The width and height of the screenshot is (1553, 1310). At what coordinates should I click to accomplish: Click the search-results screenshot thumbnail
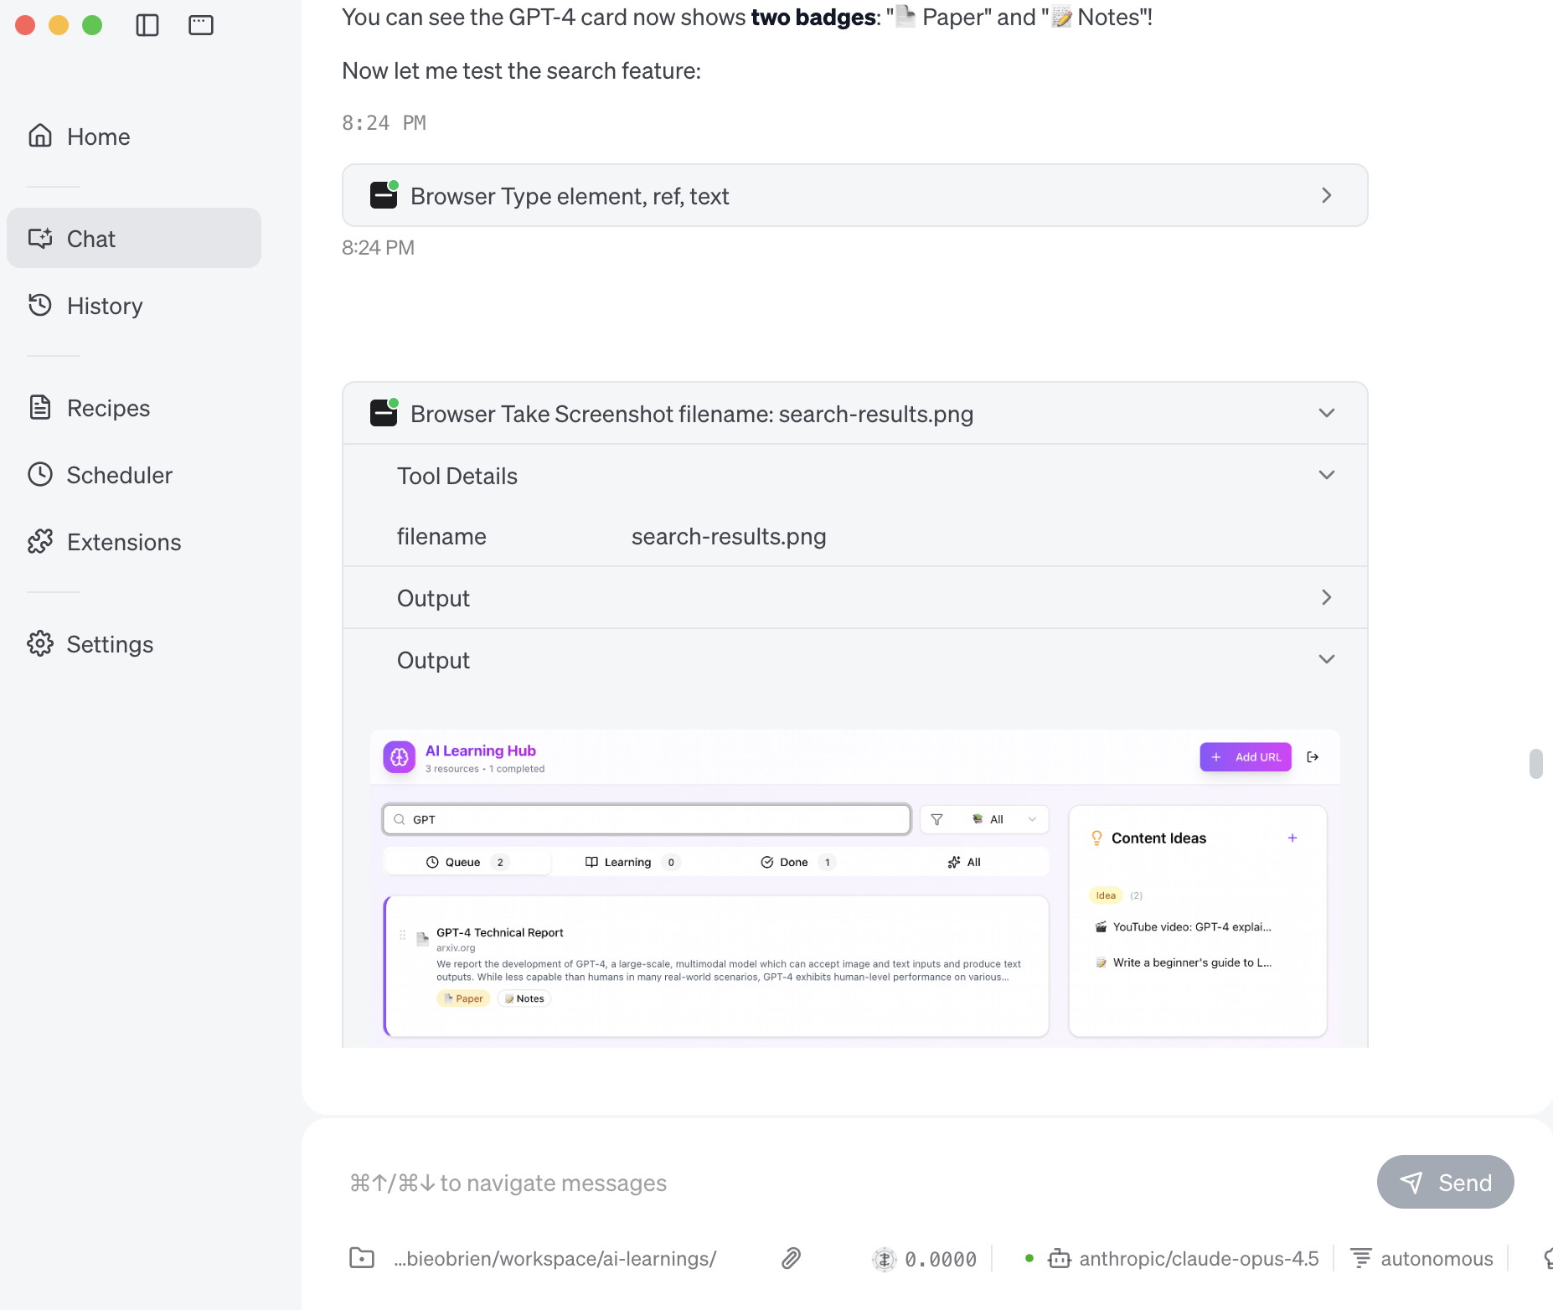855,888
